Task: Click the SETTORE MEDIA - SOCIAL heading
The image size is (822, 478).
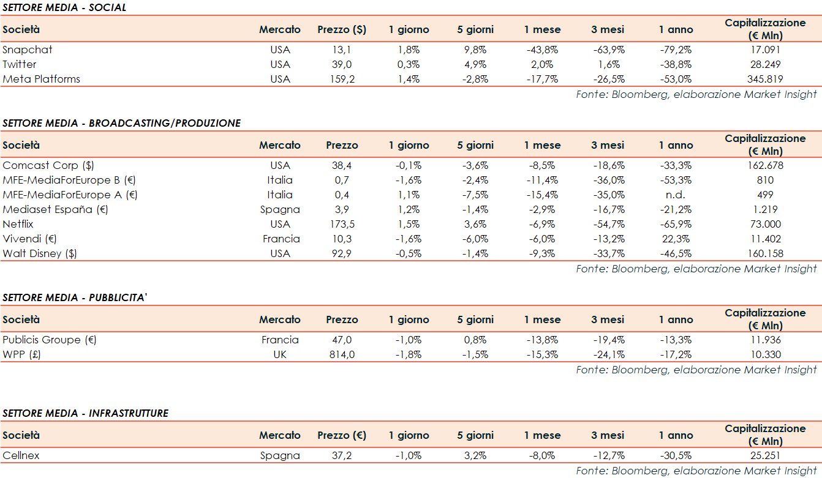Action: click(64, 7)
